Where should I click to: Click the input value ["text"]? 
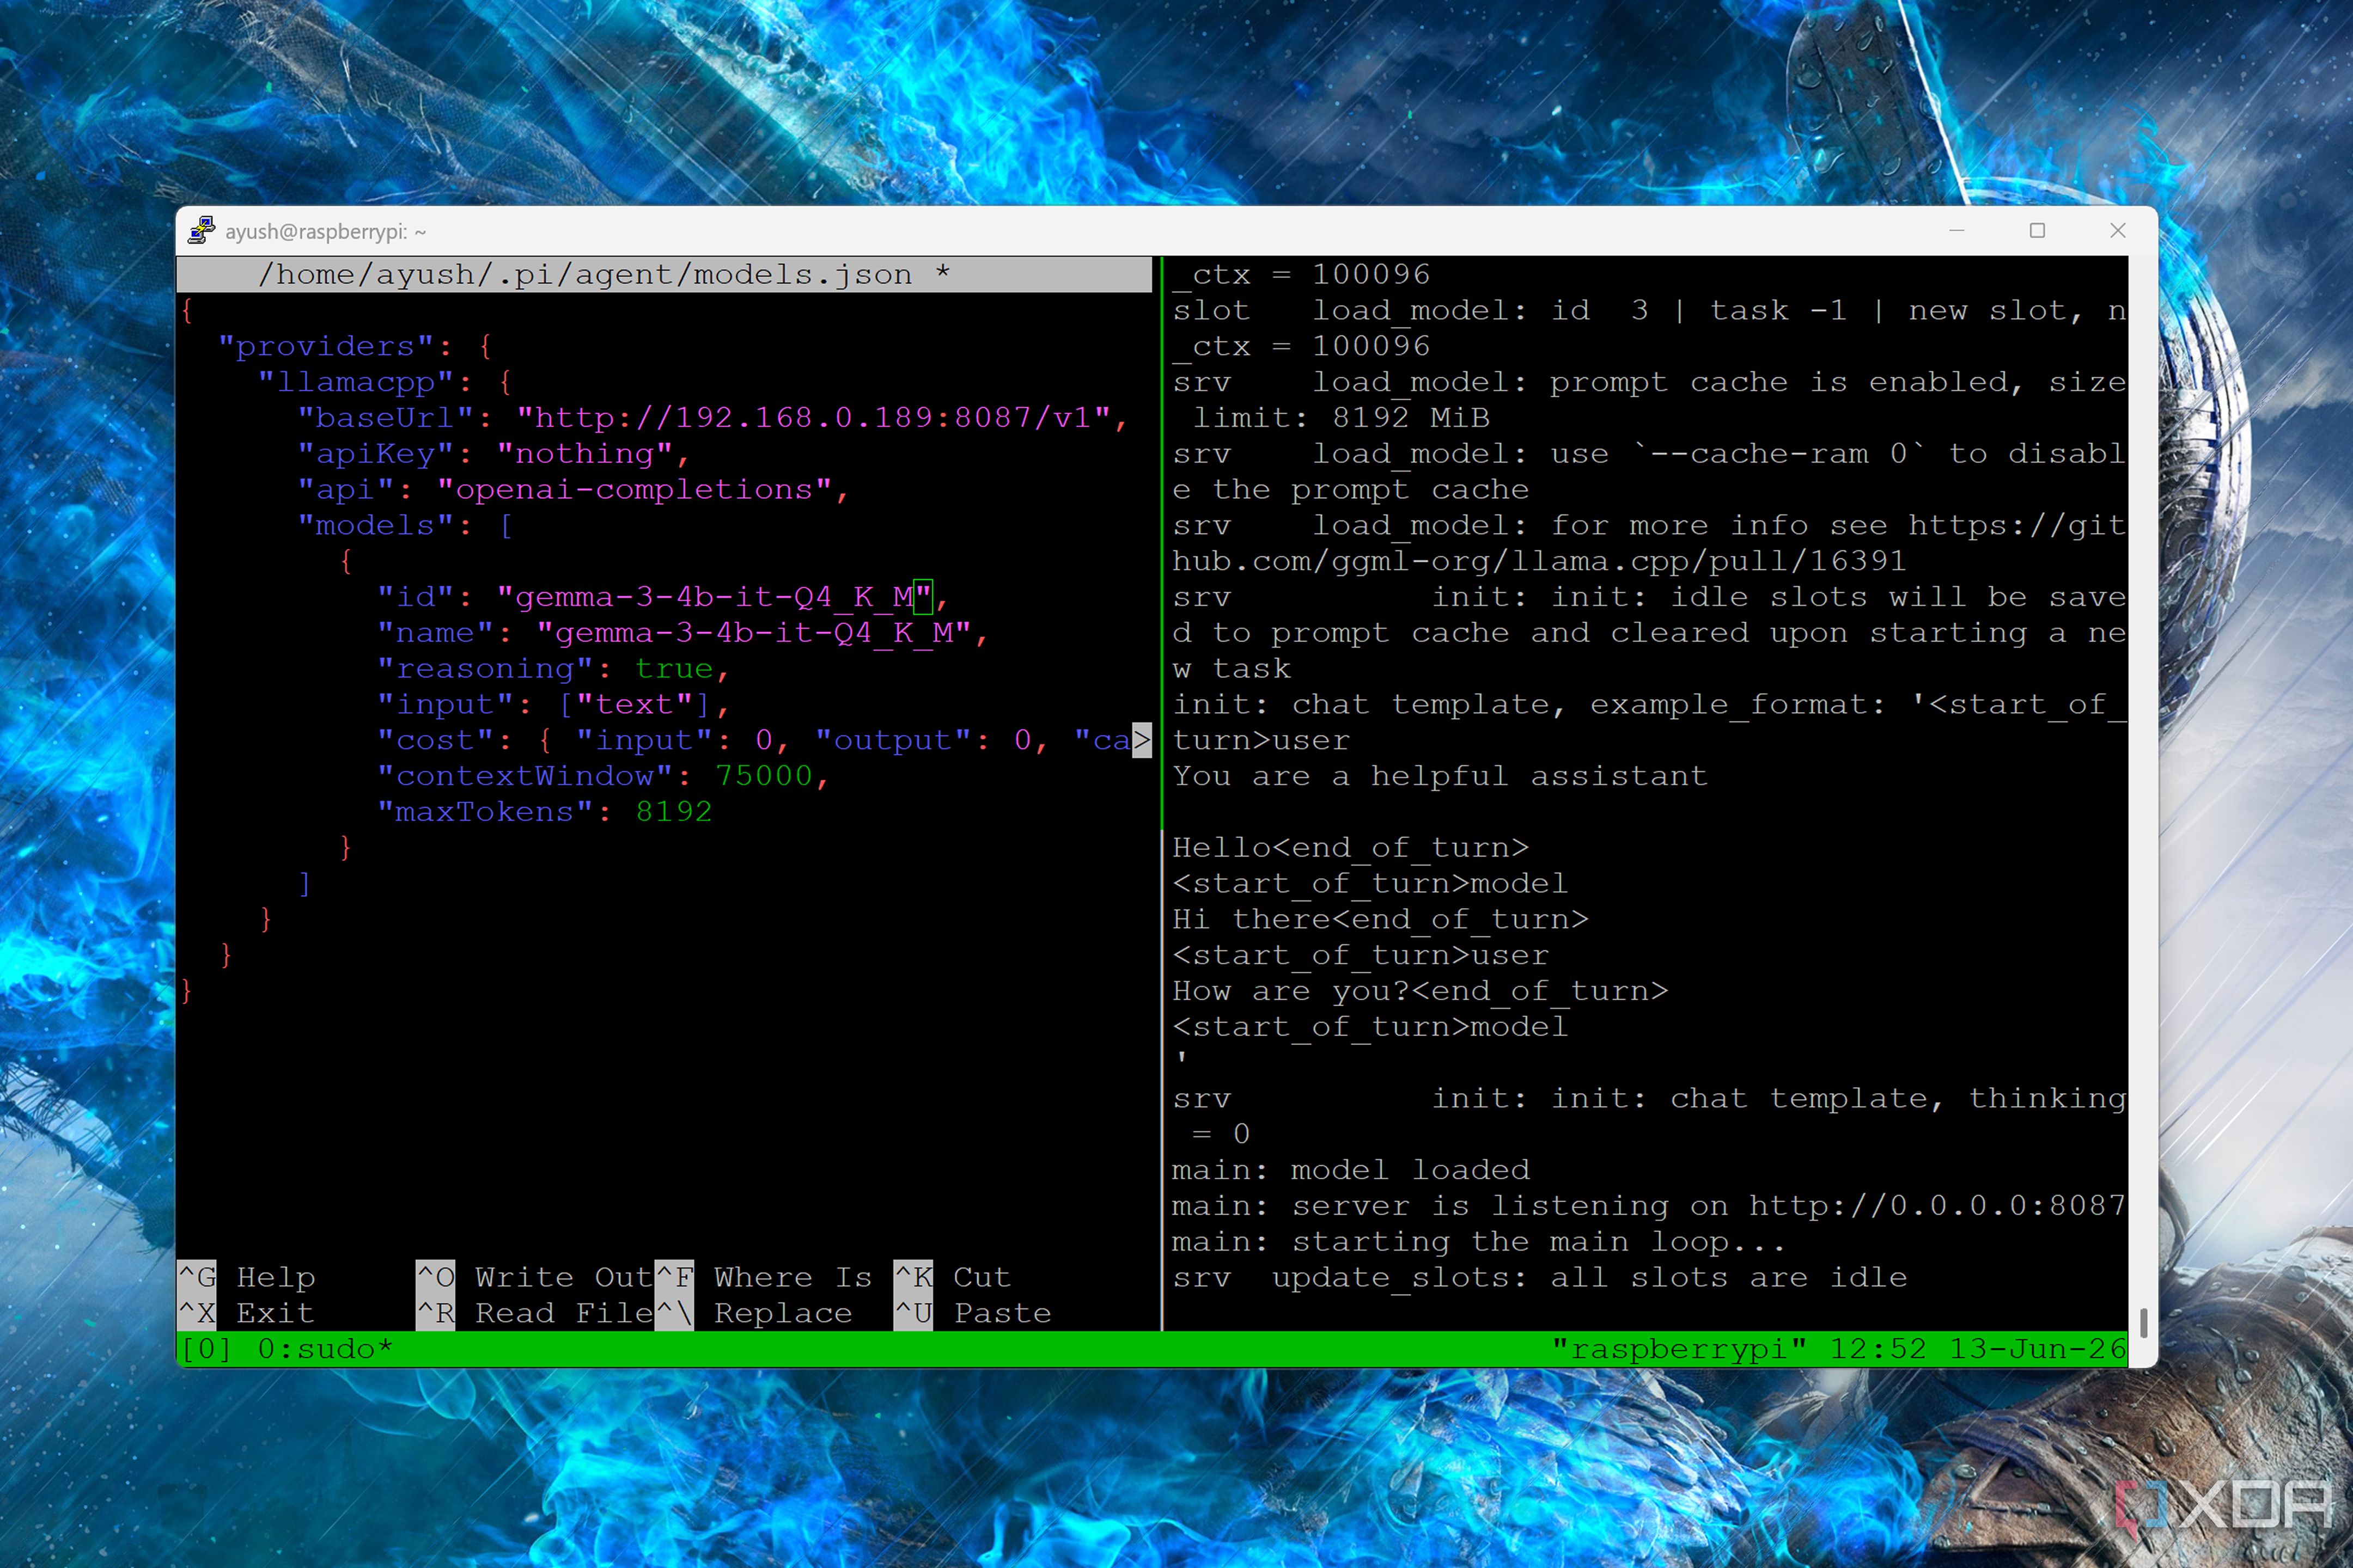click(635, 704)
